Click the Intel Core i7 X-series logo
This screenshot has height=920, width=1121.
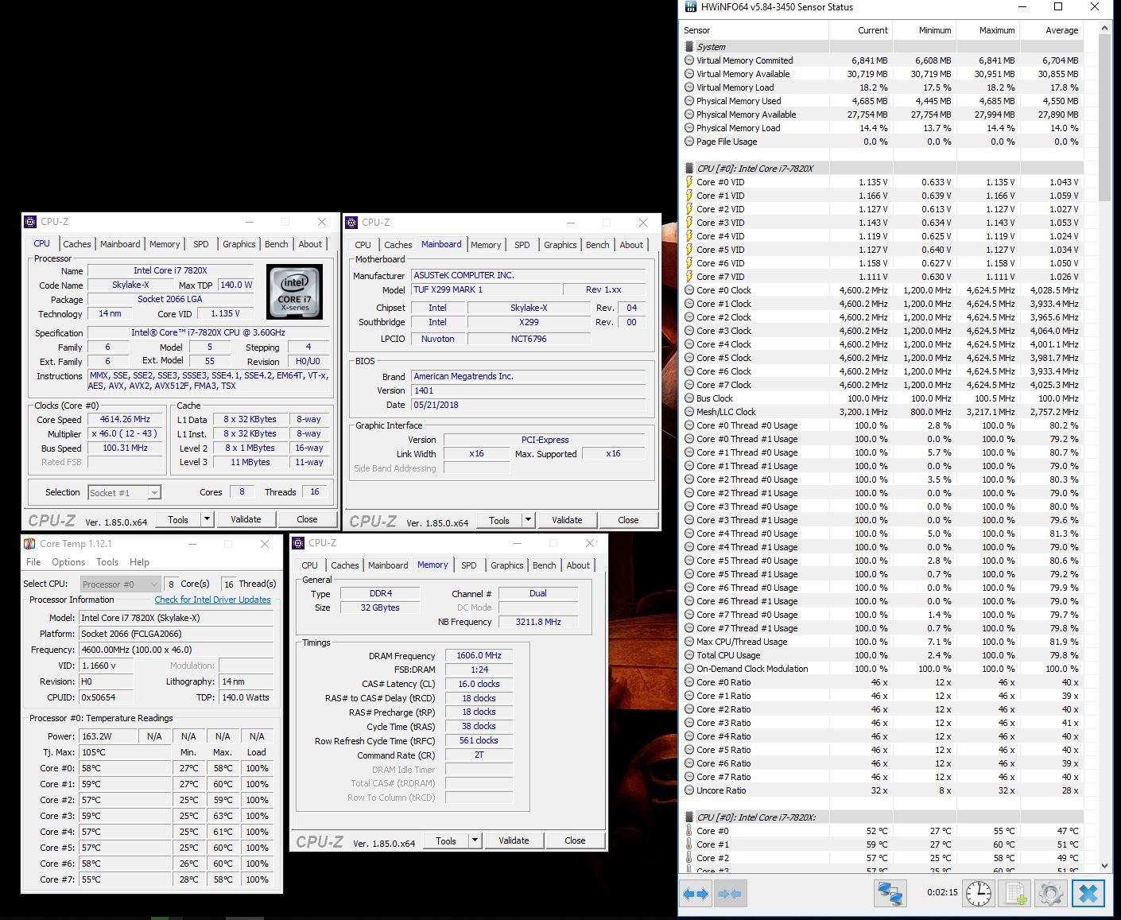click(294, 293)
